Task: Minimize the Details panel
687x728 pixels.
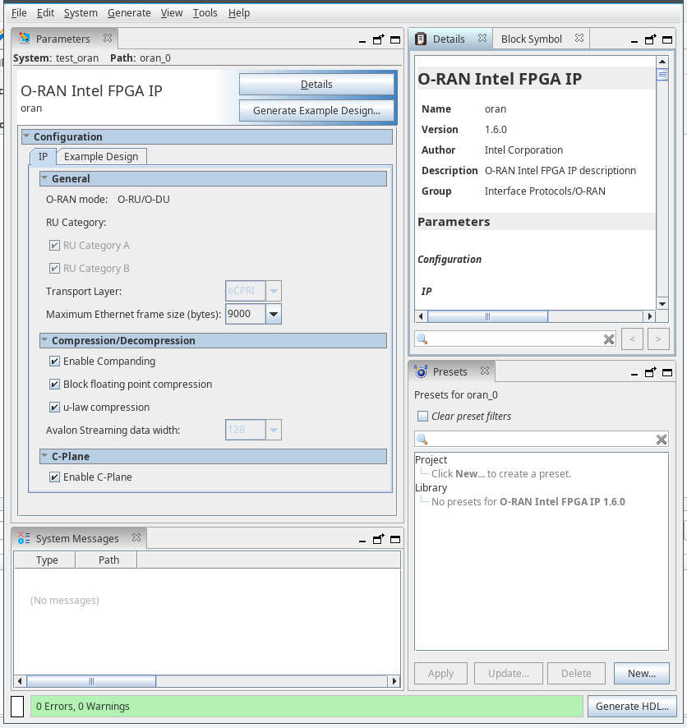Action: 634,42
